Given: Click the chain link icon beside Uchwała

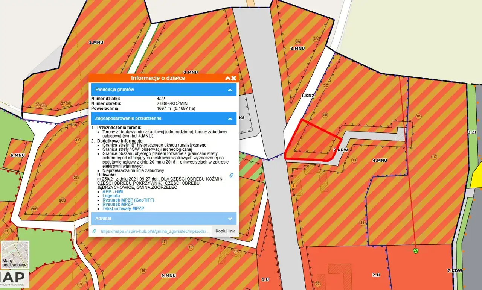Looking at the screenshot, I should coord(232,175).
